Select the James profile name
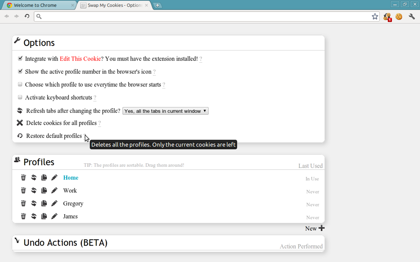 pyautogui.click(x=70, y=216)
